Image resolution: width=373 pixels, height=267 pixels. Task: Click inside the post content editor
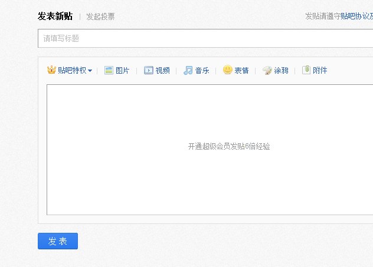(210, 150)
